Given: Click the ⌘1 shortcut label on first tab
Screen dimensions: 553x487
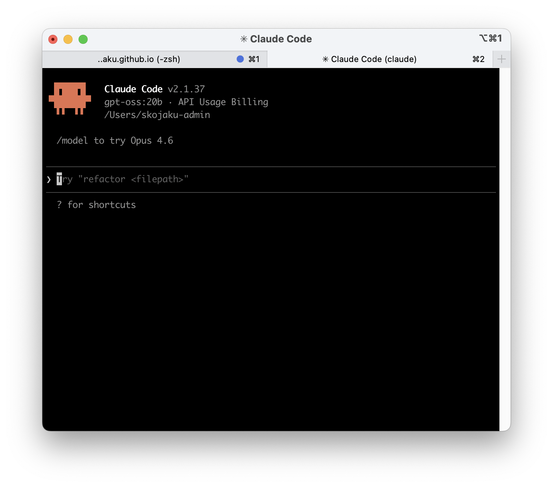Looking at the screenshot, I should [x=254, y=59].
